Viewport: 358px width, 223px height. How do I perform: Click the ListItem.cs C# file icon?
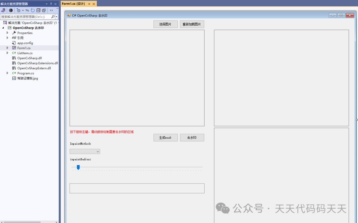pos(14,53)
